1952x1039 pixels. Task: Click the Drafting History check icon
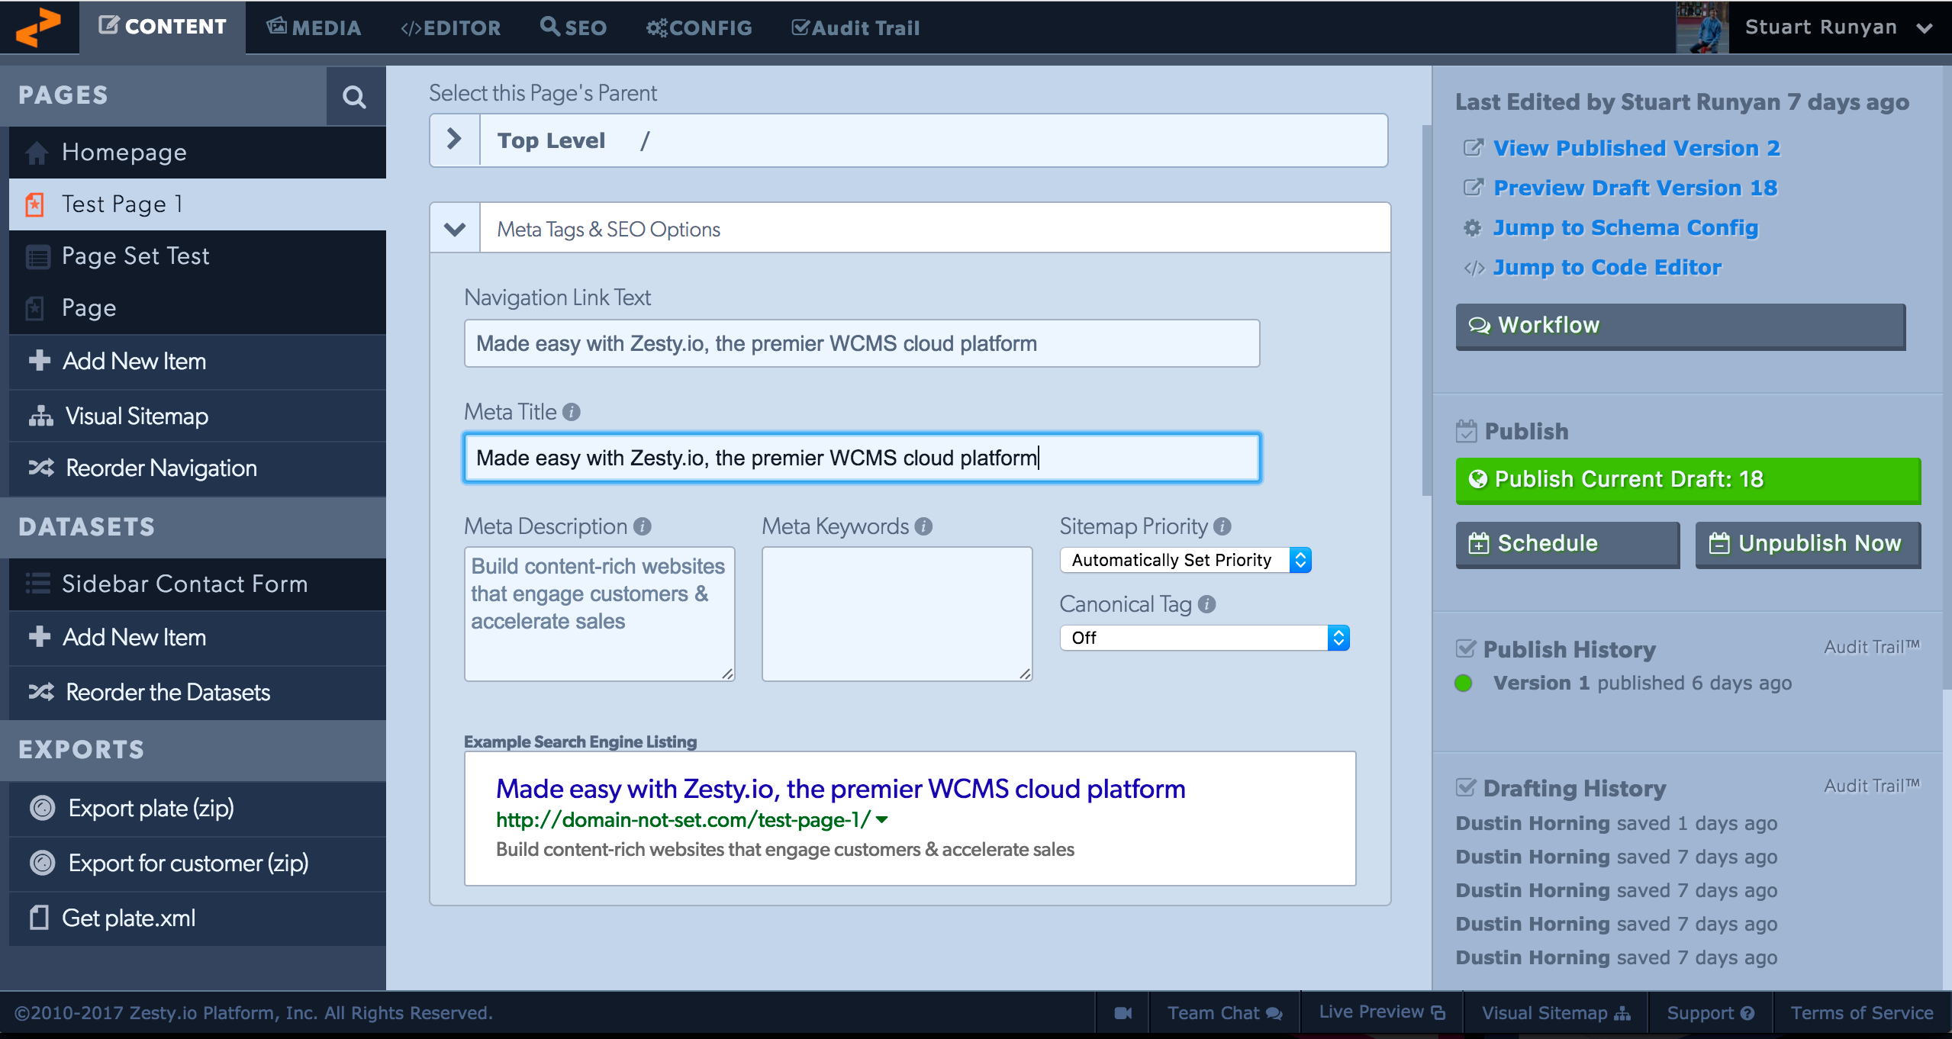[x=1466, y=787]
